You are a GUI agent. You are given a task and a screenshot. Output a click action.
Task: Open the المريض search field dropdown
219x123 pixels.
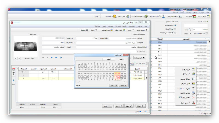click(x=194, y=29)
